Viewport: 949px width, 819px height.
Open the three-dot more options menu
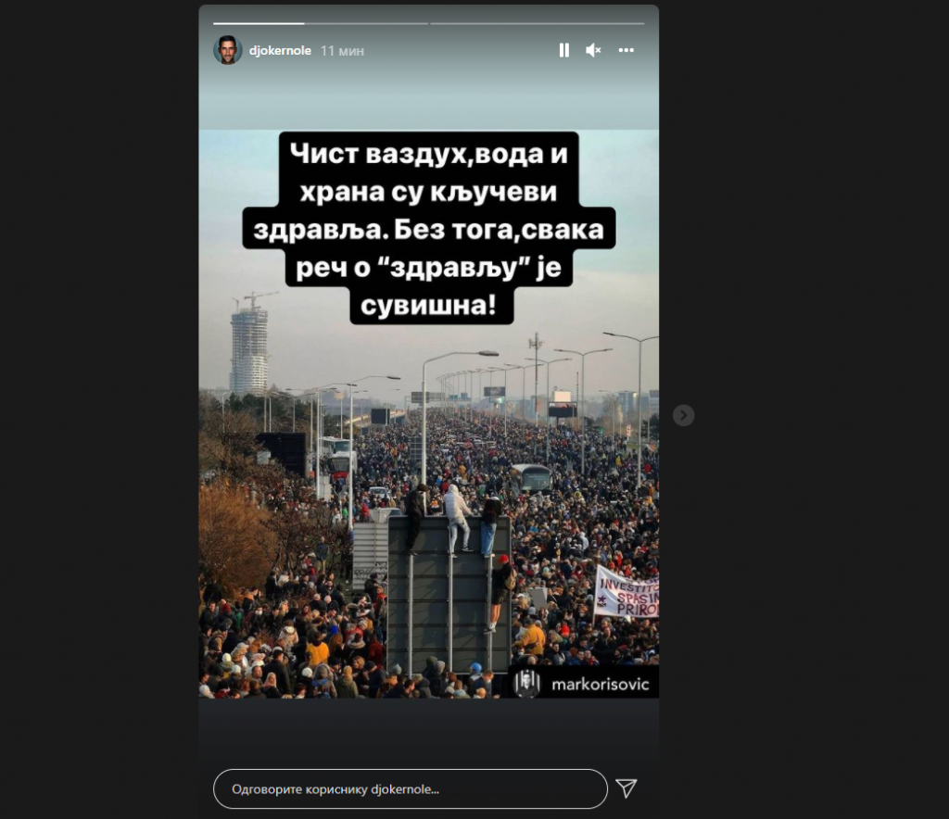click(x=626, y=50)
